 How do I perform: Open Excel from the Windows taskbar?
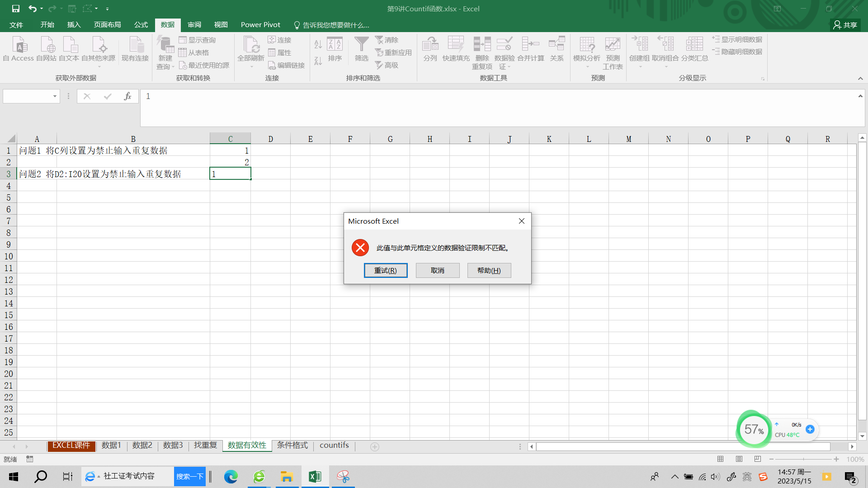(x=315, y=477)
